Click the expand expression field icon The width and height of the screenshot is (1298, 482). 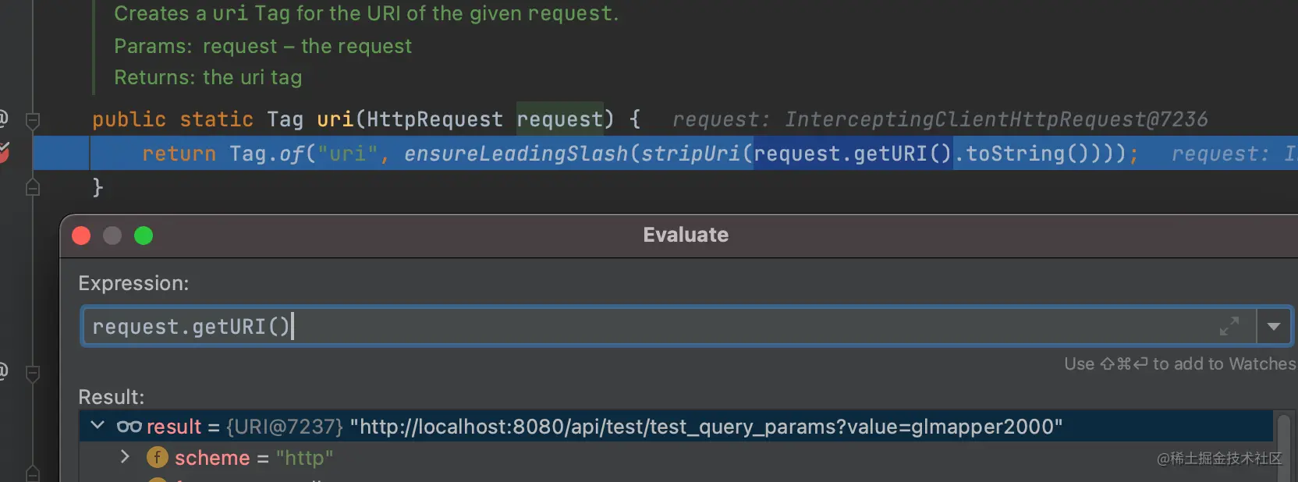click(x=1229, y=326)
